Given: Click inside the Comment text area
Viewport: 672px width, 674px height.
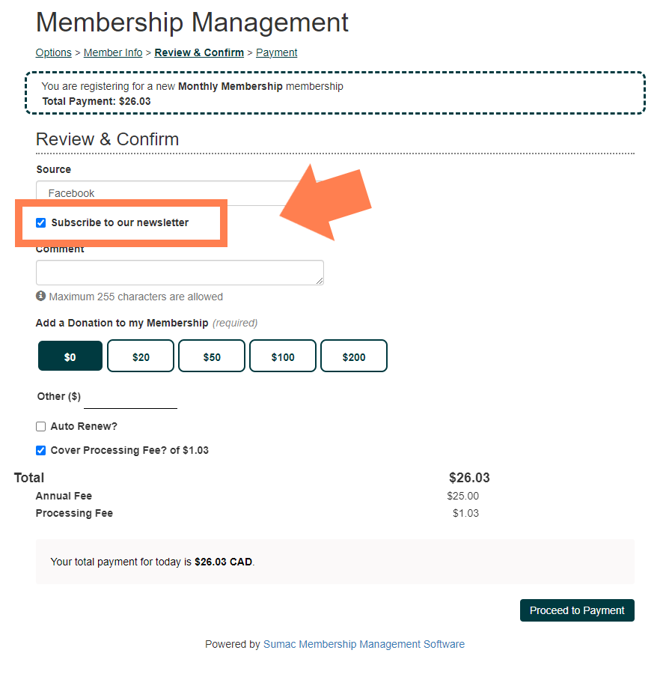Looking at the screenshot, I should click(180, 273).
